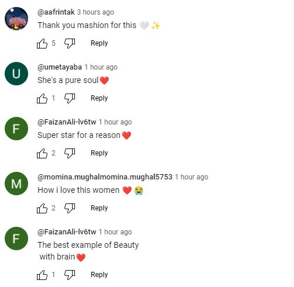Viewport: 294px width, 287px height.
Task: Reply to 'Super star for a reason' comment
Action: click(x=99, y=153)
